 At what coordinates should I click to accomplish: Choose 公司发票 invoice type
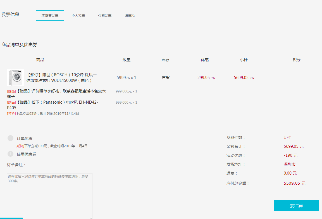point(104,16)
